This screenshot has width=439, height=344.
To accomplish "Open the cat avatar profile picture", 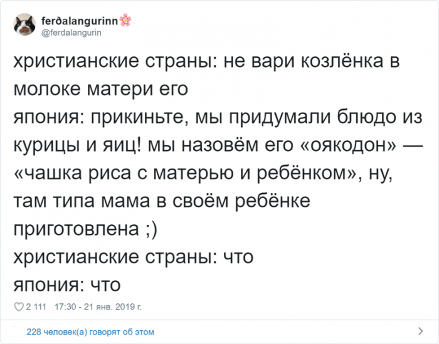I will coord(24,24).
